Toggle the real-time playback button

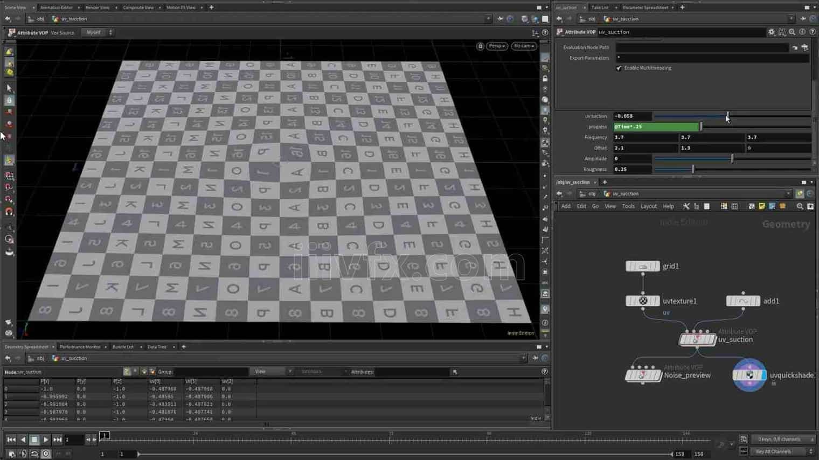46,454
